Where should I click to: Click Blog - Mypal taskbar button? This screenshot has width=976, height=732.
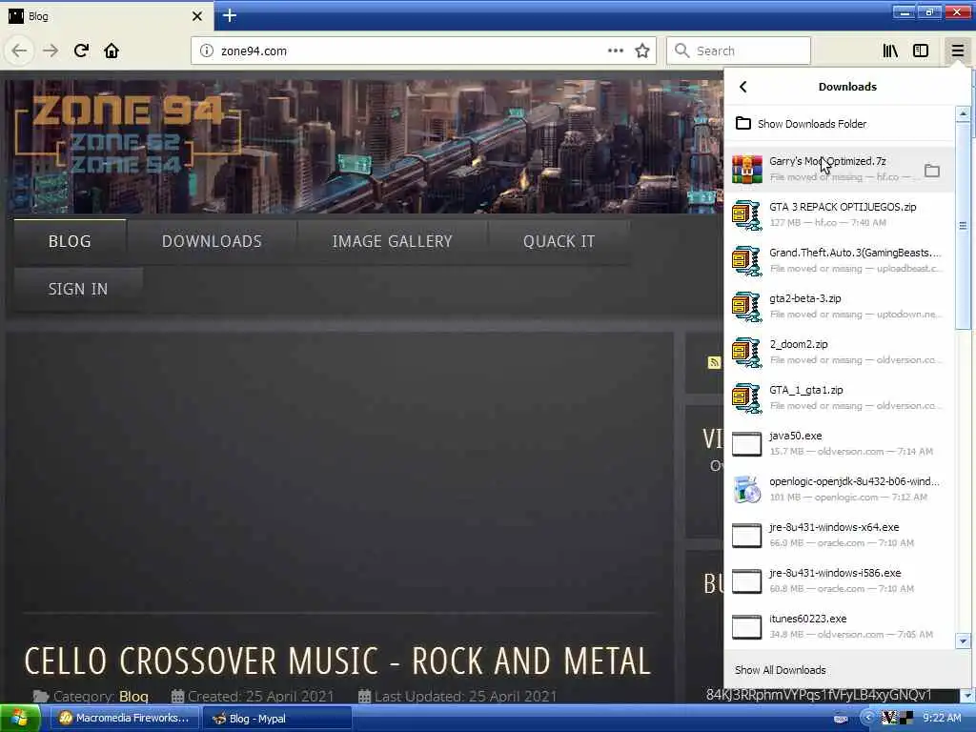coord(277,719)
